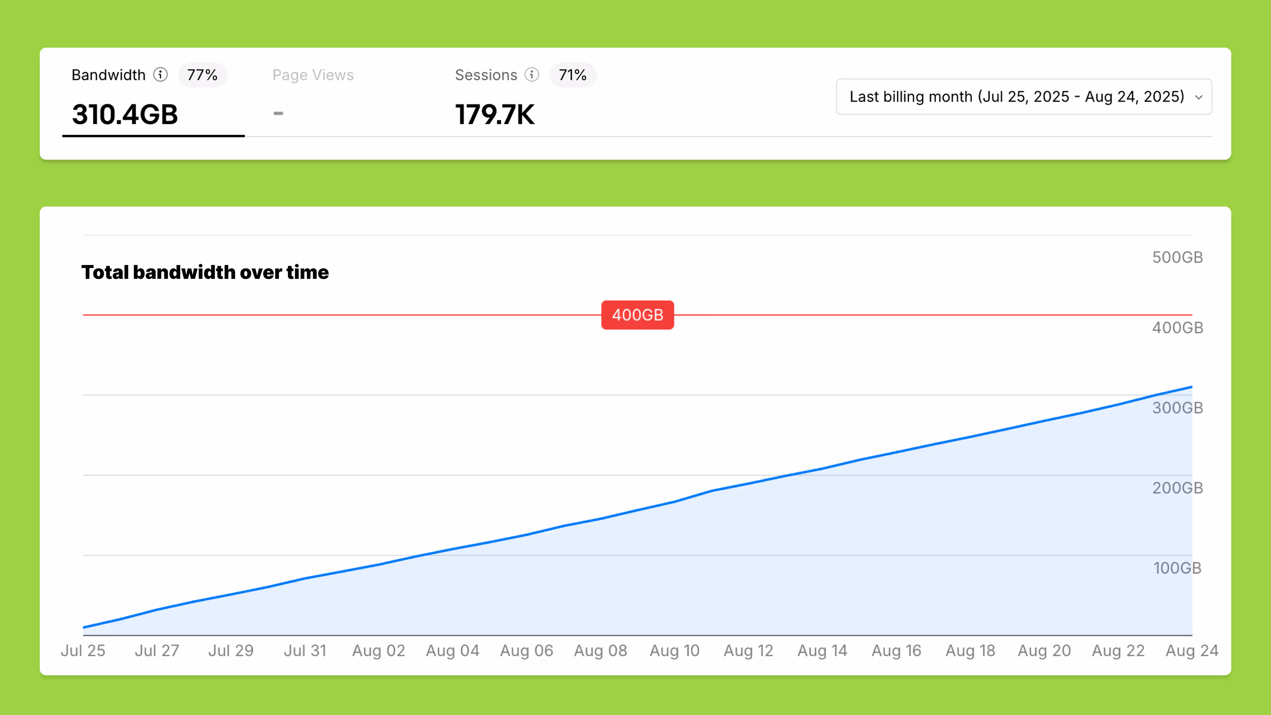Click the red 400GB limit label
Screen dimensions: 1271x715
point(637,315)
